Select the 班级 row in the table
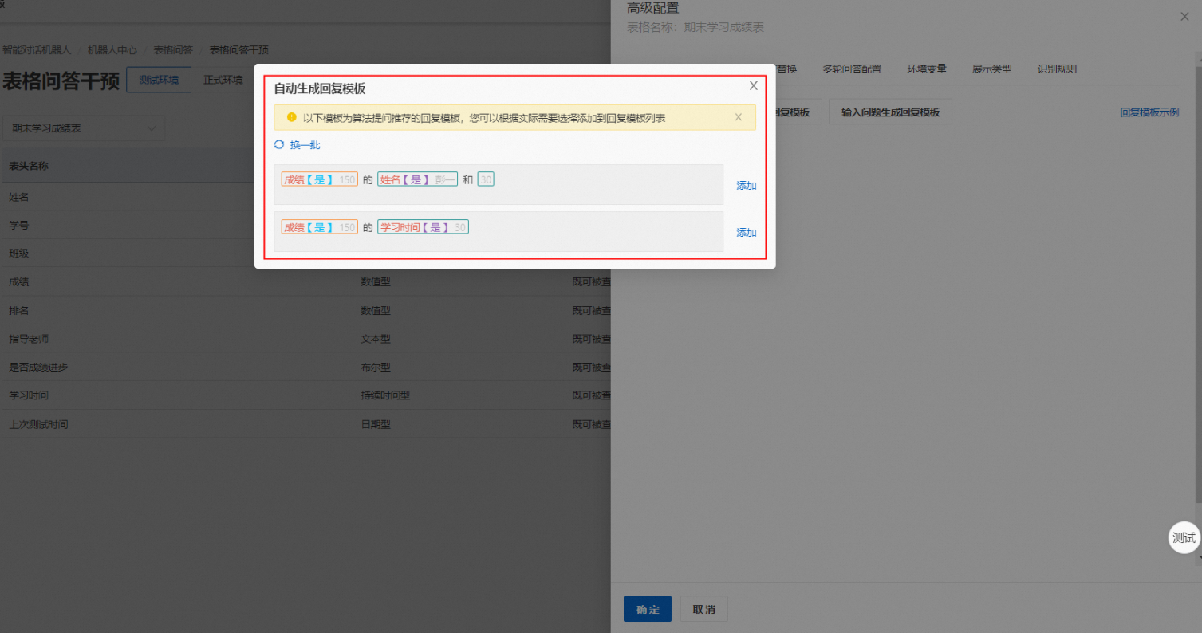This screenshot has width=1202, height=633. coord(305,254)
